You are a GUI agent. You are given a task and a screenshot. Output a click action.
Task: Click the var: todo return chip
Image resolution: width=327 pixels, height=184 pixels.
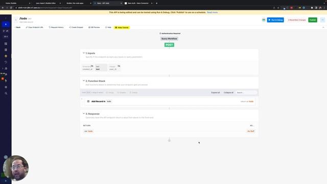click(88, 131)
